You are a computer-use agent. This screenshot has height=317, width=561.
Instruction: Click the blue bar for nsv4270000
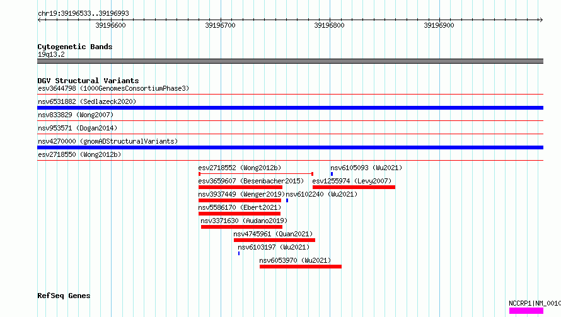point(290,147)
